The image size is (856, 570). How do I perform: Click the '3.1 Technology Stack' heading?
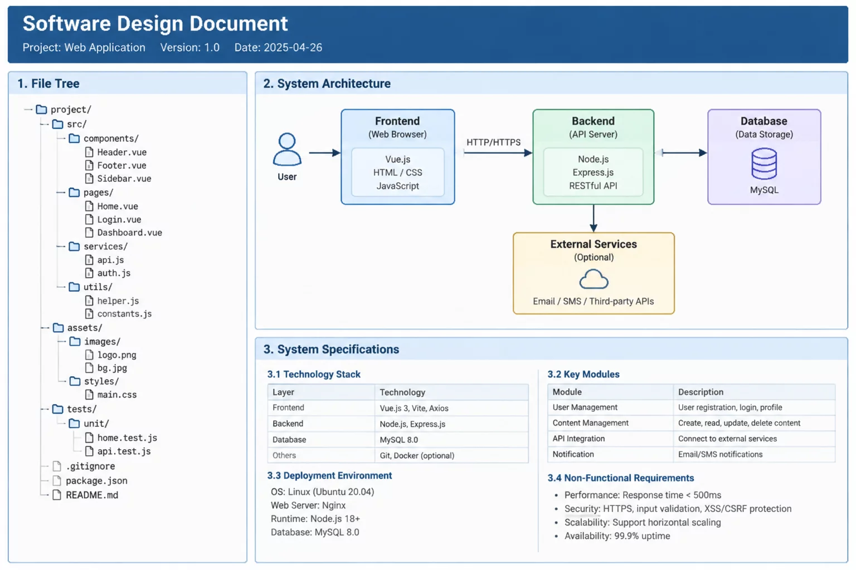(x=314, y=375)
